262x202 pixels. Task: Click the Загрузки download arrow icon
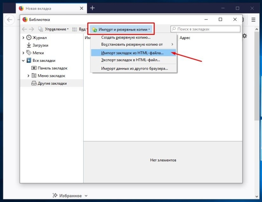point(29,45)
